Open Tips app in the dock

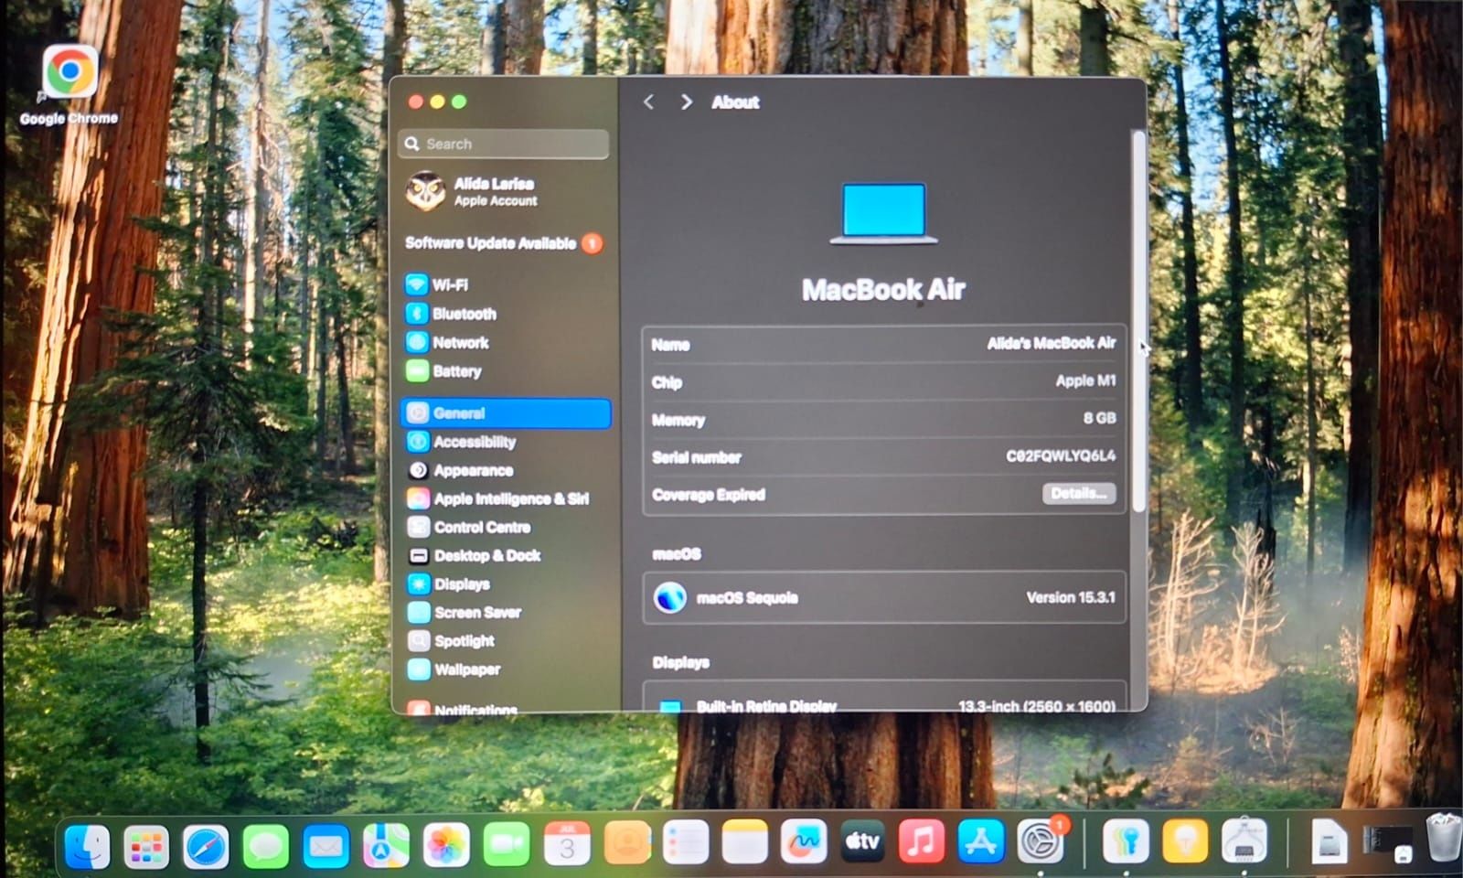tap(1185, 841)
